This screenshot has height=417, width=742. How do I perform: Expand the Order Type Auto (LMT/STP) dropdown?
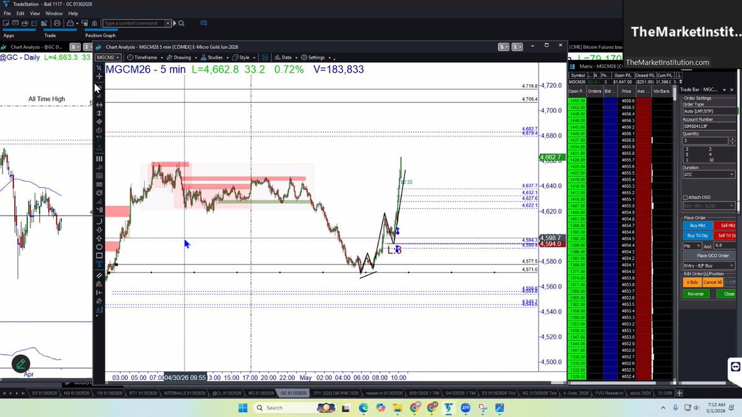[709, 111]
